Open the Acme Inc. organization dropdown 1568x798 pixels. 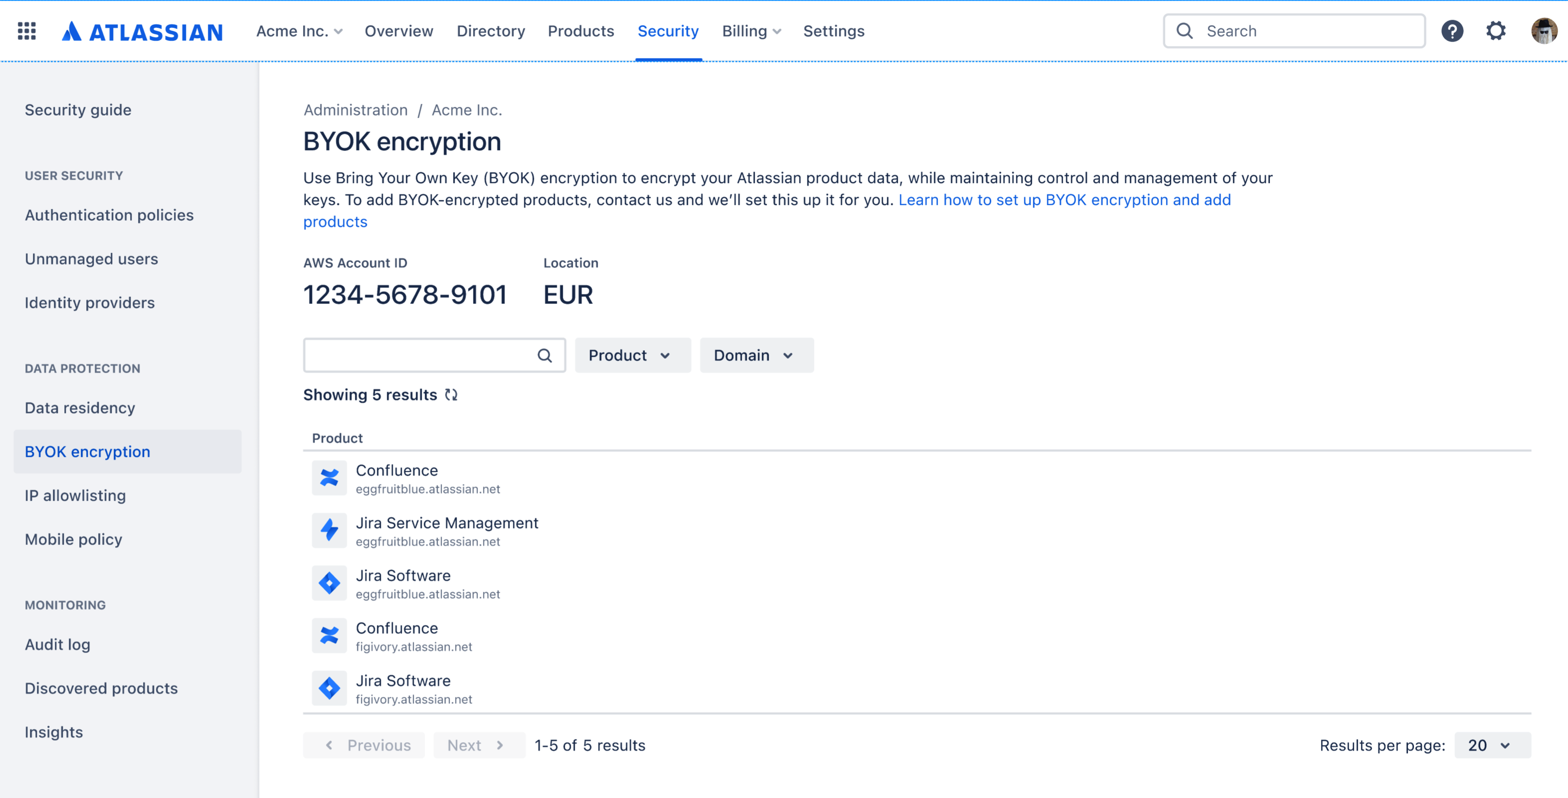coord(298,30)
